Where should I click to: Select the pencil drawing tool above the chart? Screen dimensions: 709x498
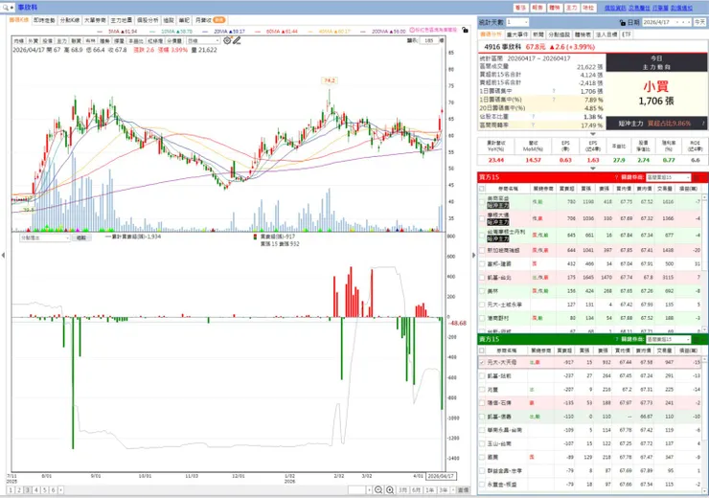click(x=237, y=40)
